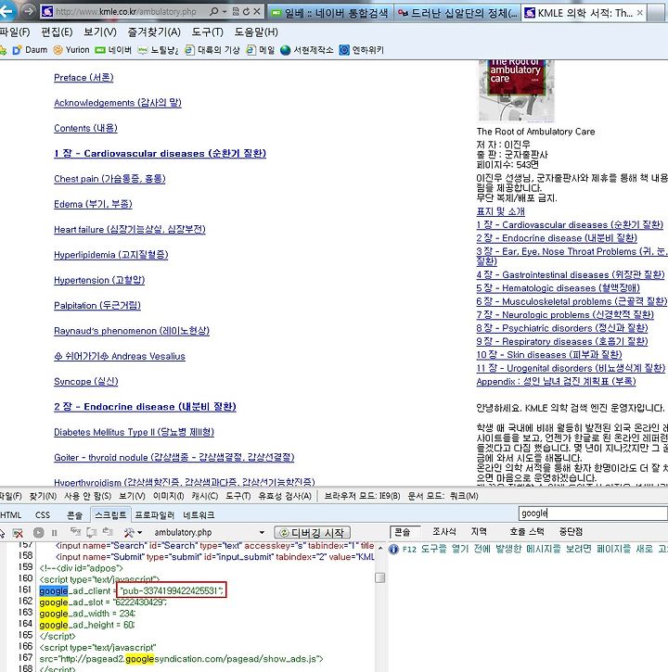Click The Root of ambulatory care book cover

(x=516, y=91)
